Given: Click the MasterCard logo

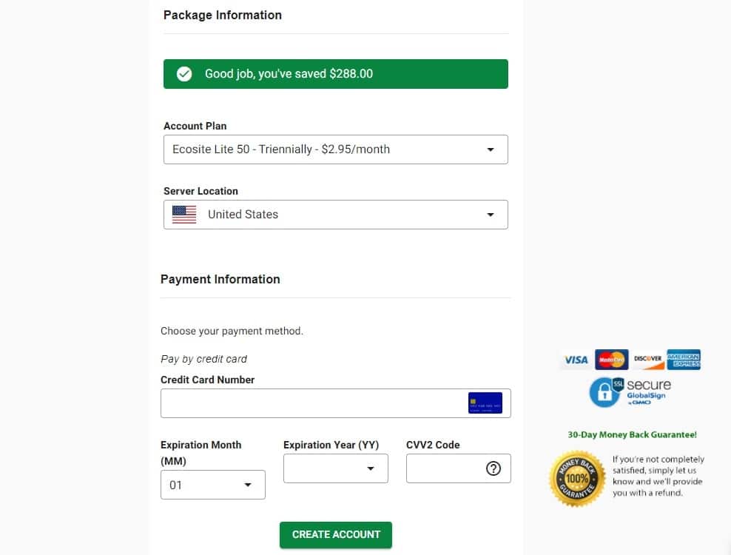Looking at the screenshot, I should coord(612,360).
